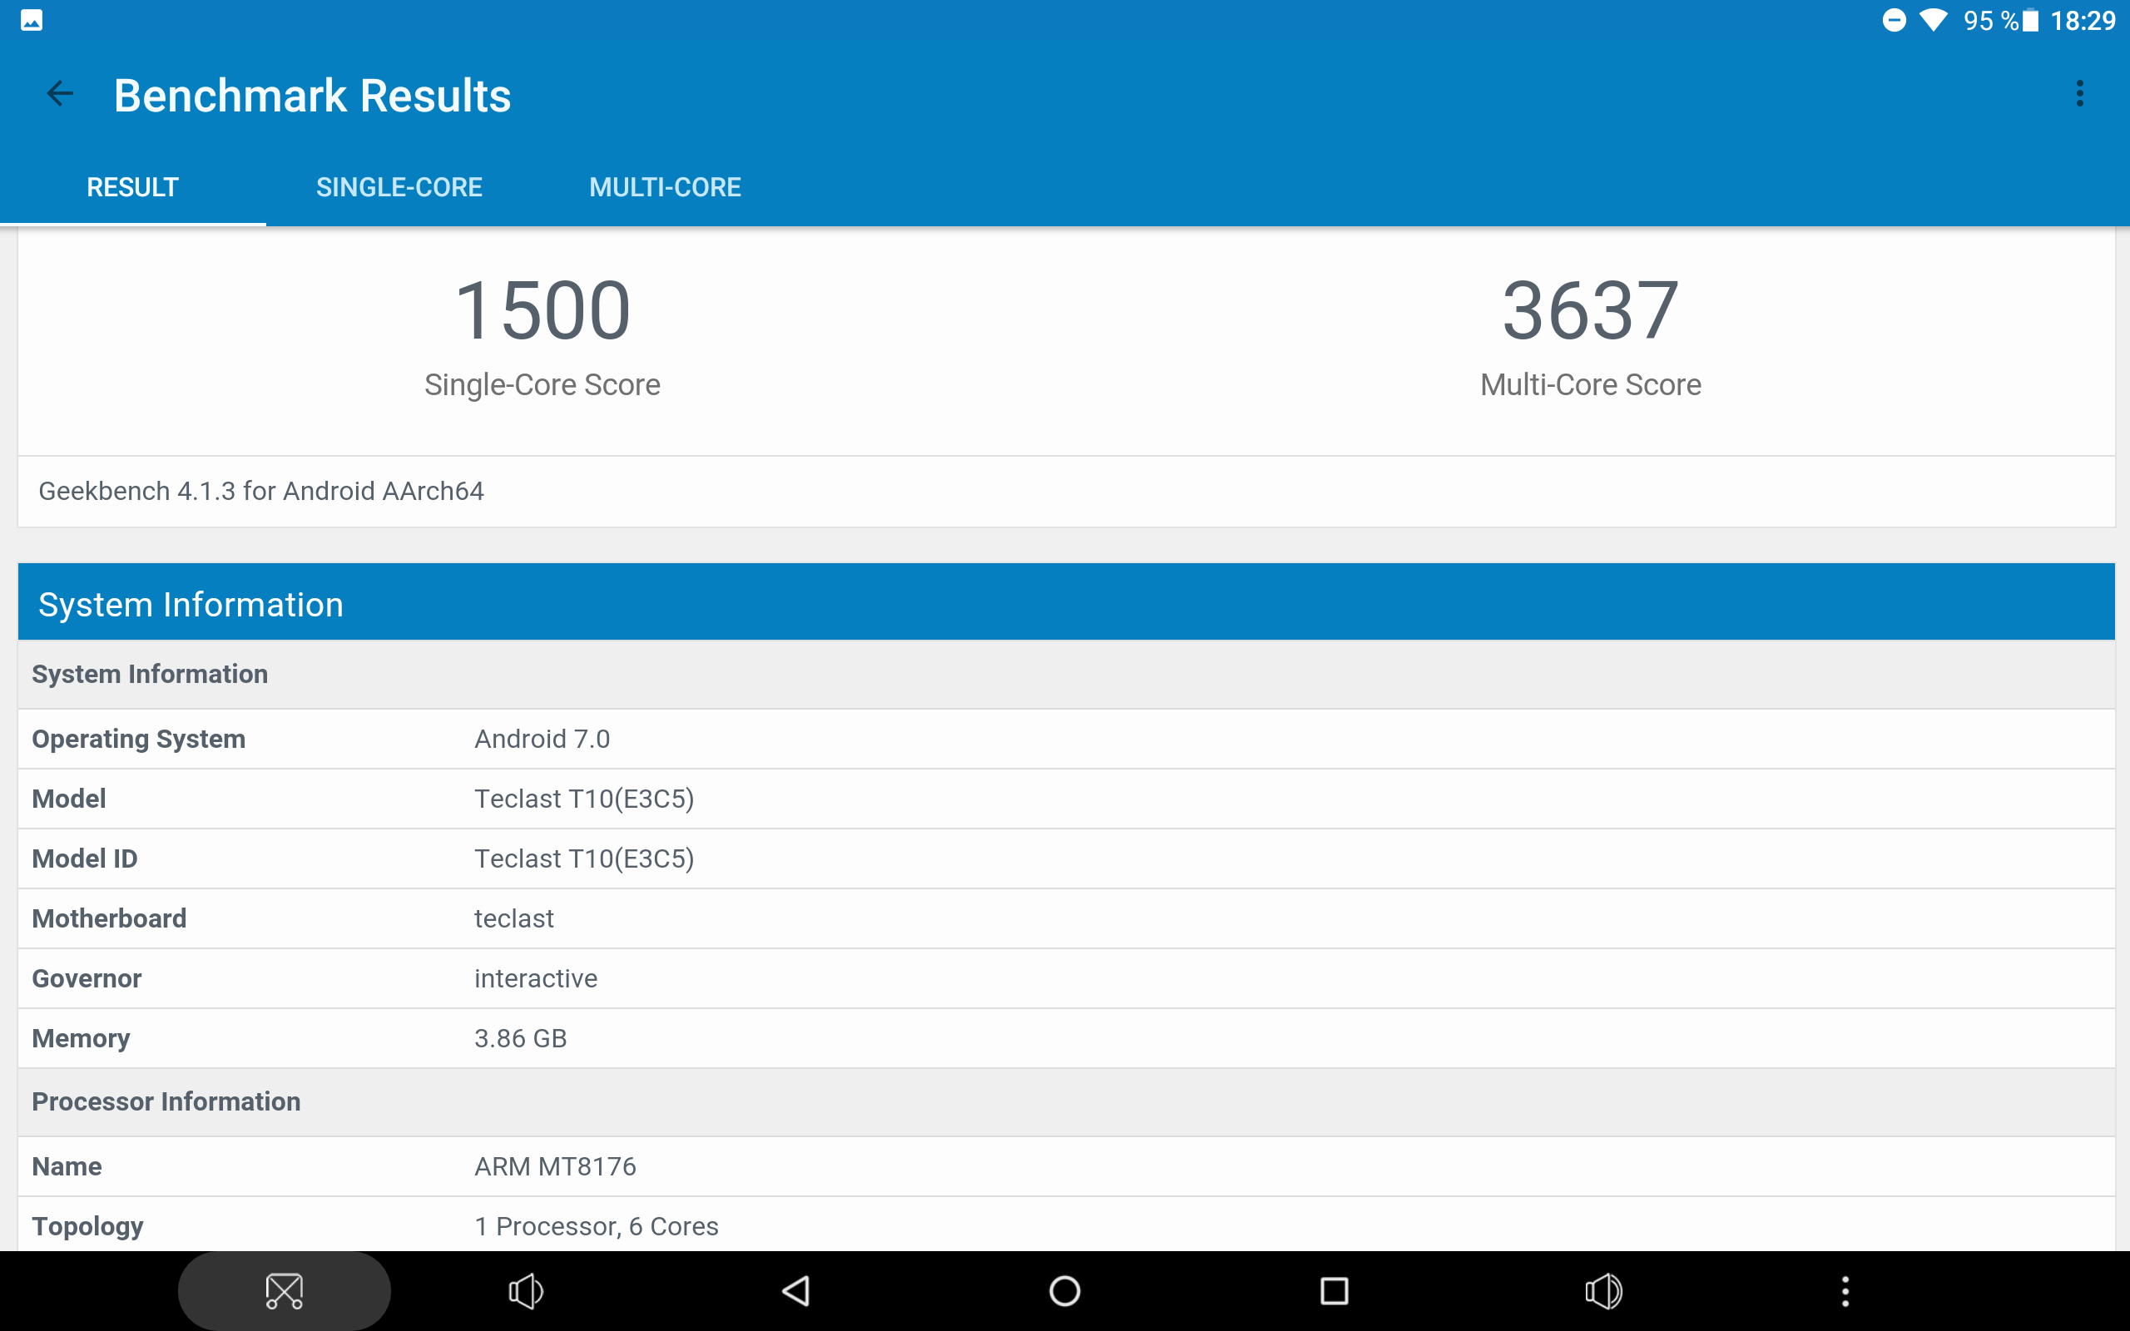Open recent apps with the square button
The width and height of the screenshot is (2130, 1331).
1335,1290
